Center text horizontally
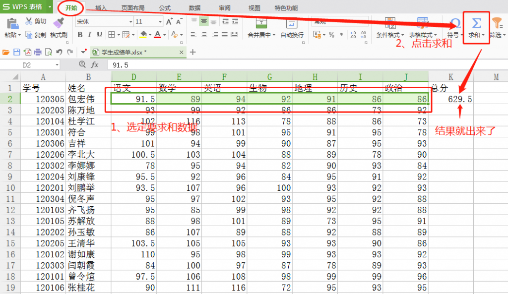Viewport: 508px width, 294px height. coord(204,35)
